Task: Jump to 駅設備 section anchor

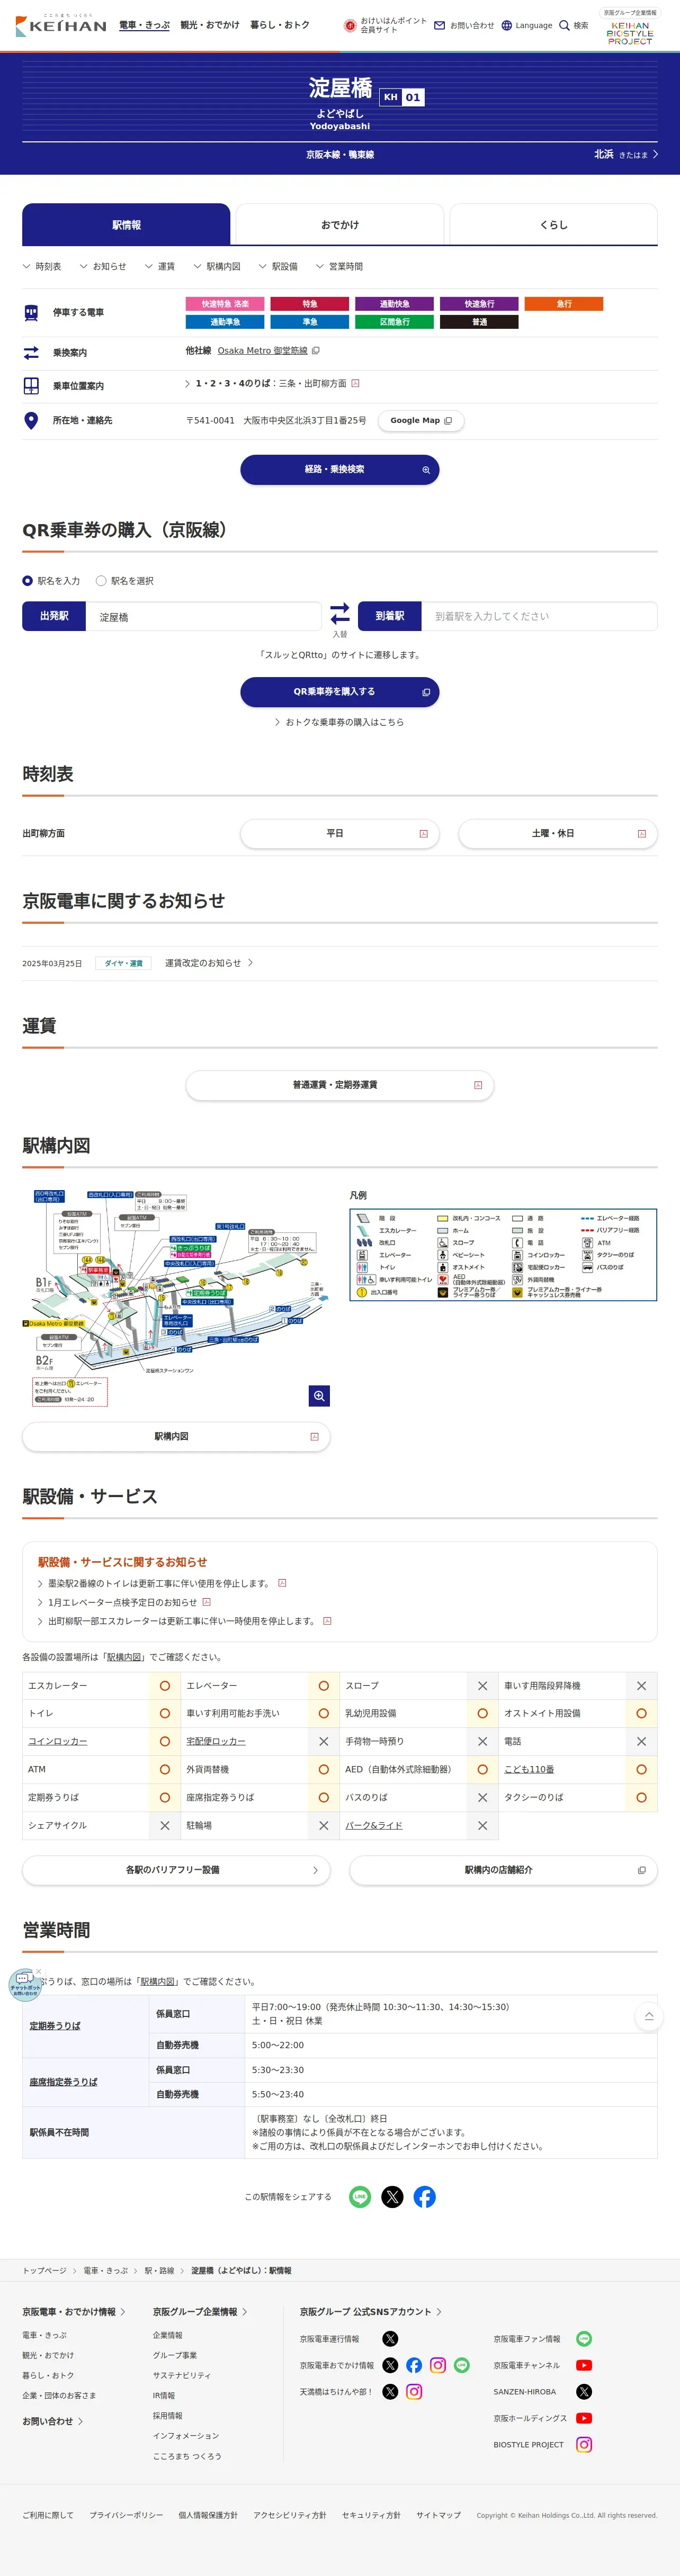Action: click(x=278, y=266)
